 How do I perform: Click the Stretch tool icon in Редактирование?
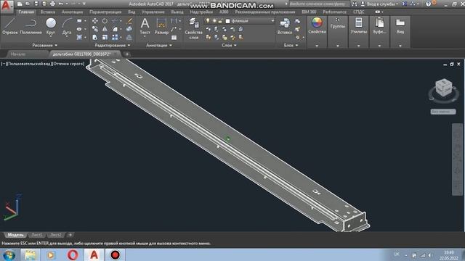95,37
